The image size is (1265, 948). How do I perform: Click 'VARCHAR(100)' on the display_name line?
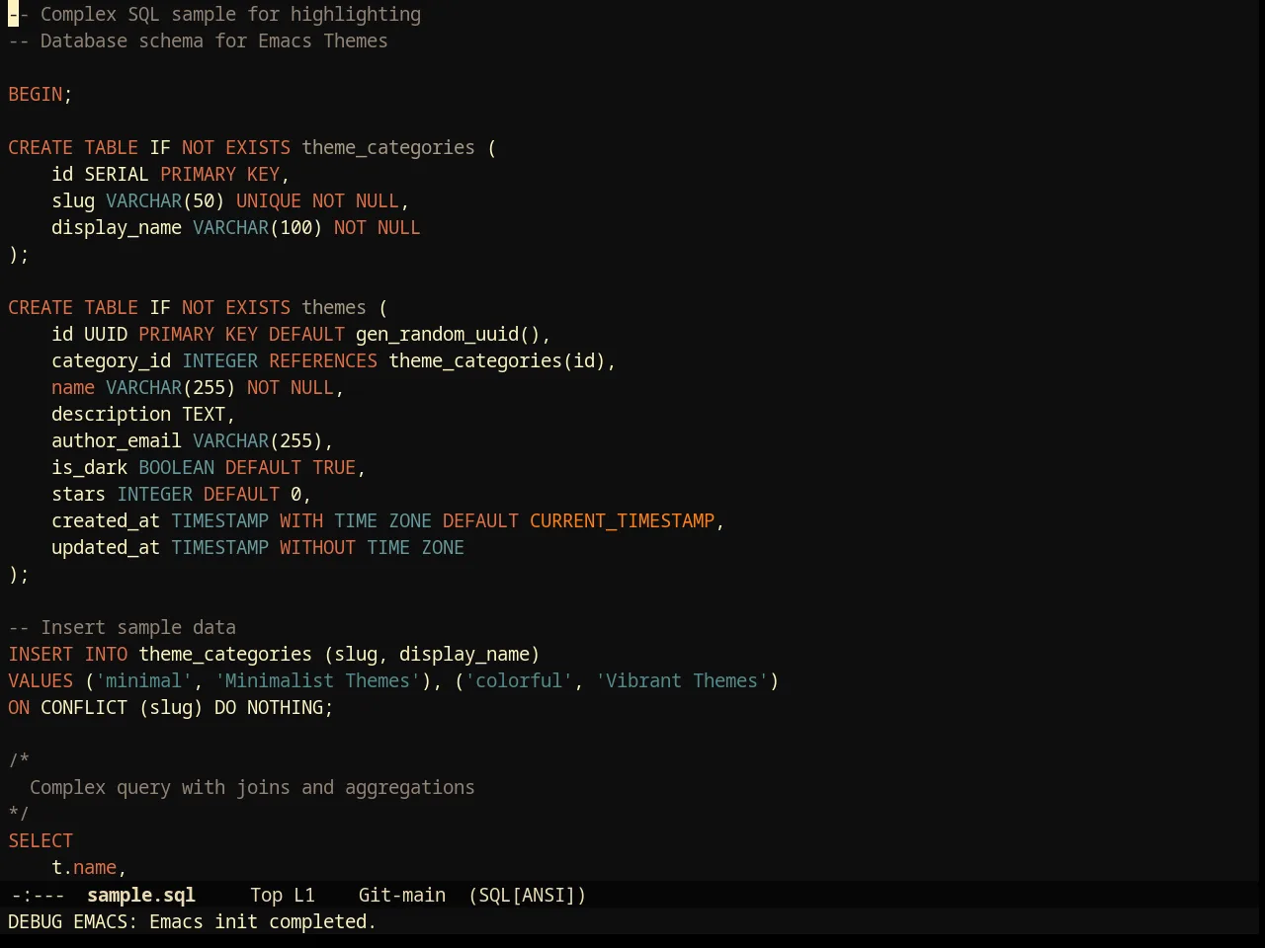coord(257,227)
